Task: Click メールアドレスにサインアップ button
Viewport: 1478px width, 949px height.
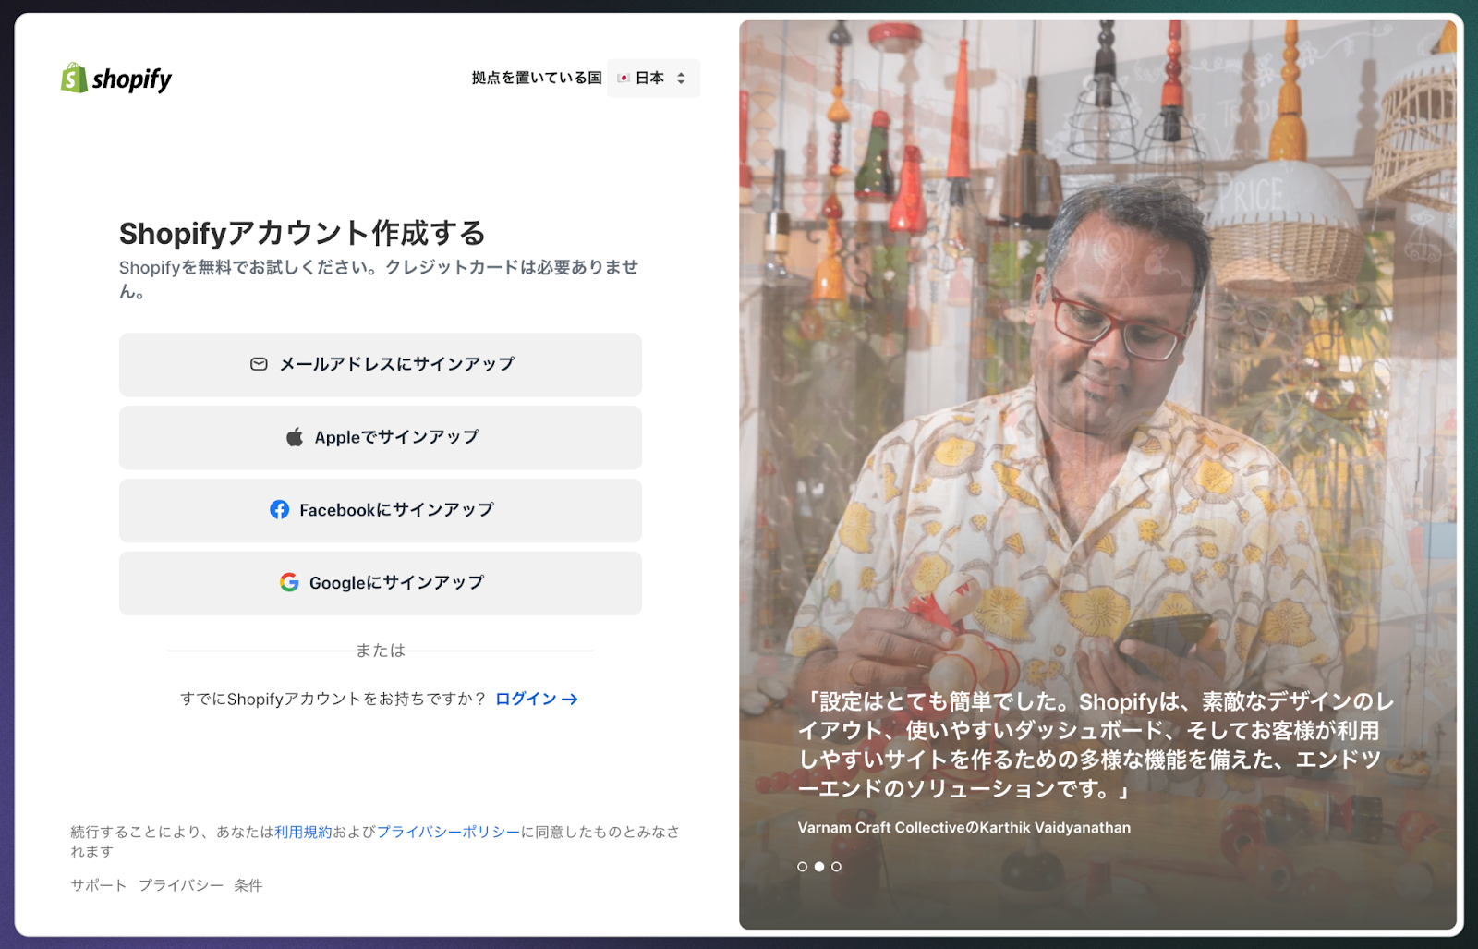Action: click(x=381, y=365)
